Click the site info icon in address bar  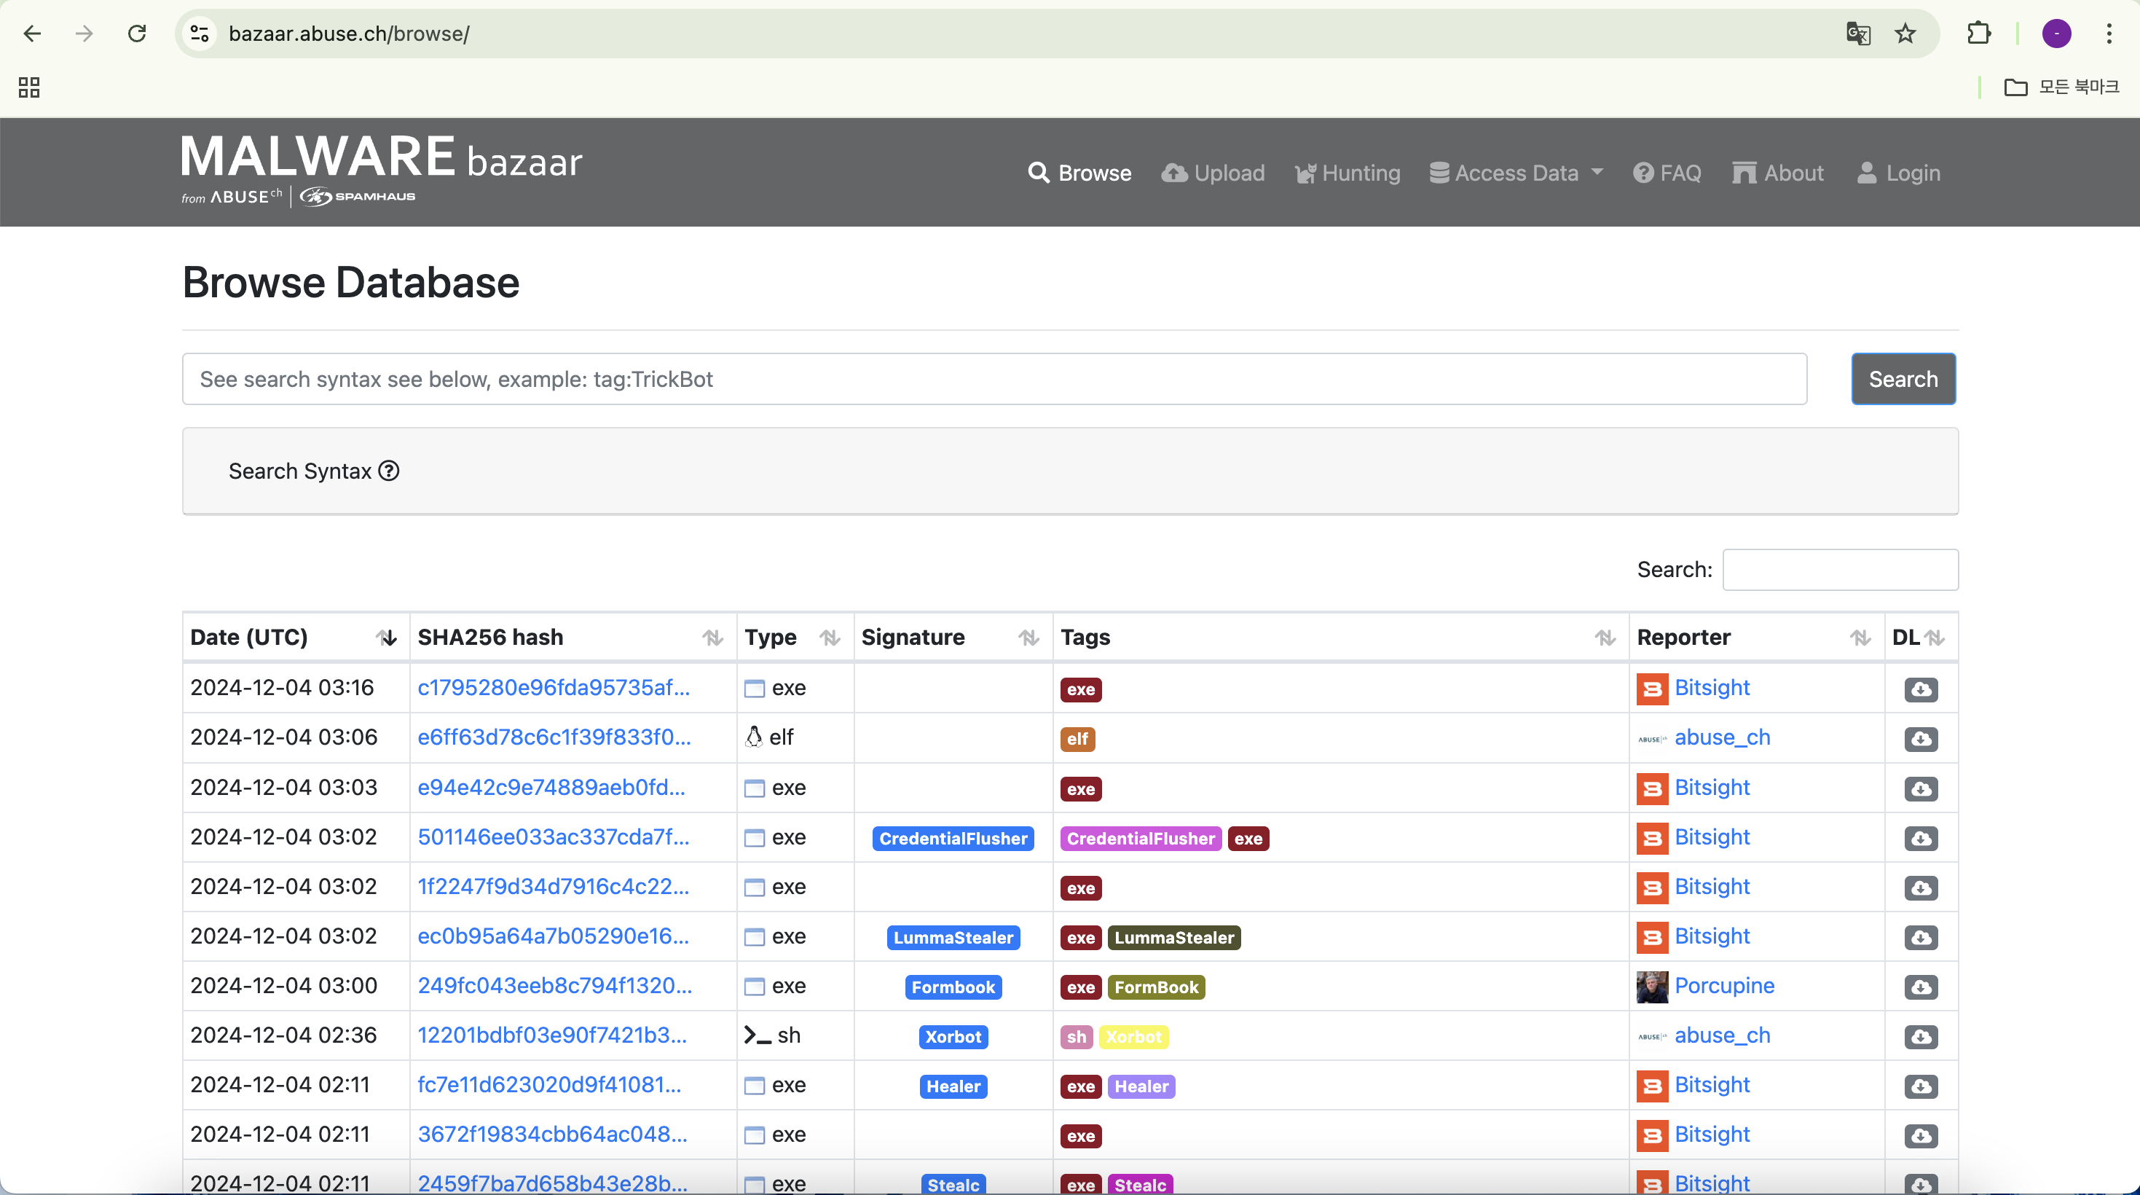point(200,34)
